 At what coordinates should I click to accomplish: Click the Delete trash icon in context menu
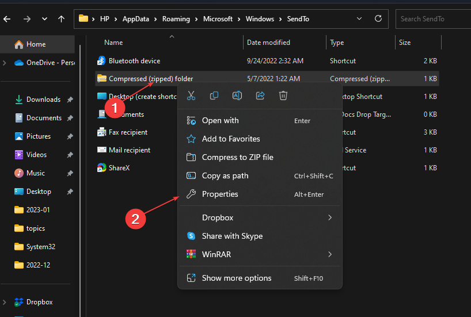pyautogui.click(x=283, y=96)
